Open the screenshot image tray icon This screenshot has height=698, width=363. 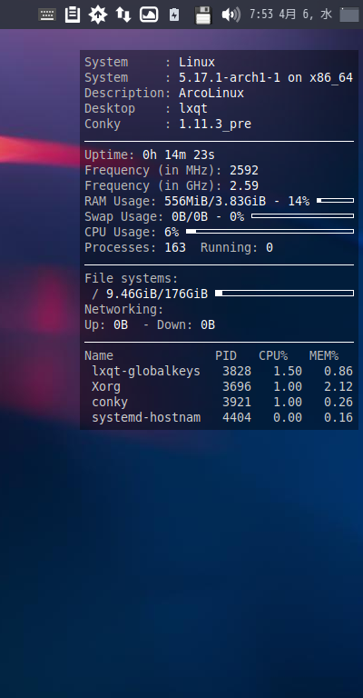149,15
